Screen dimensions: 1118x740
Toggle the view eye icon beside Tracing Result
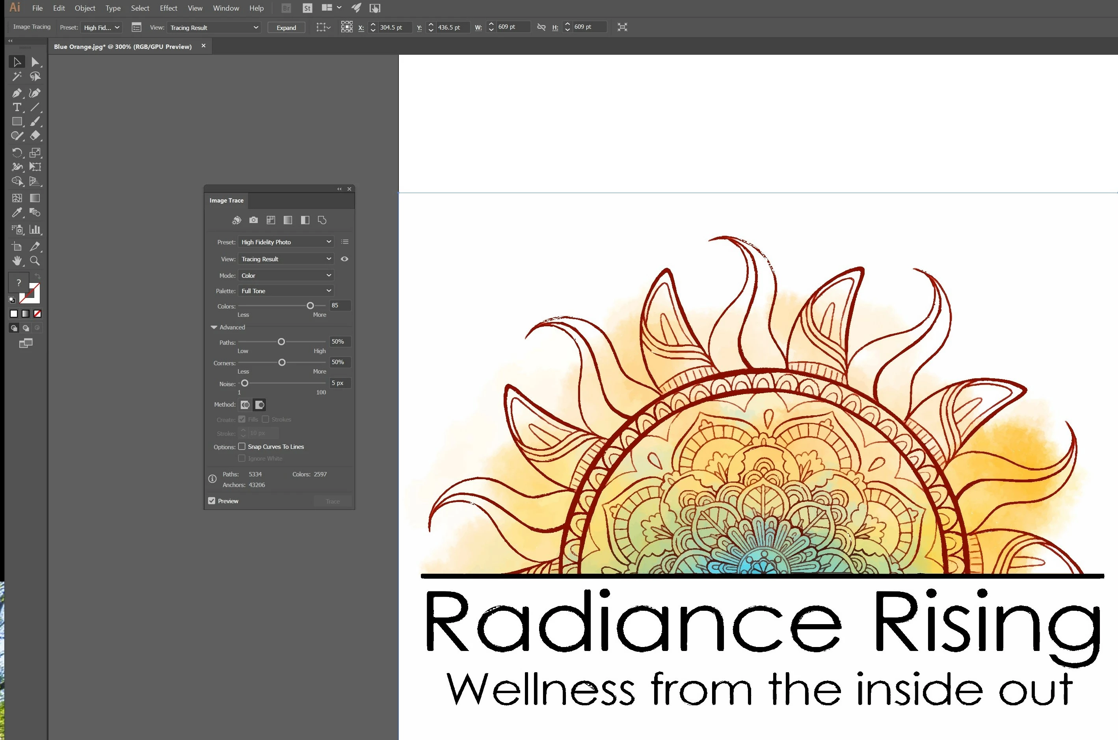(x=344, y=258)
